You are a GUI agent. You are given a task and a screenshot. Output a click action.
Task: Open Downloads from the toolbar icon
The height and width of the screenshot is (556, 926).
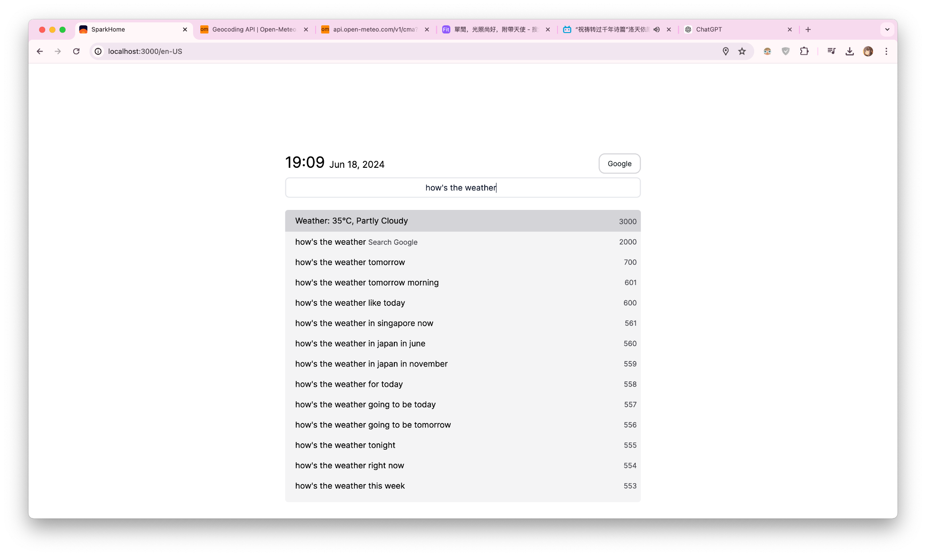click(x=850, y=51)
